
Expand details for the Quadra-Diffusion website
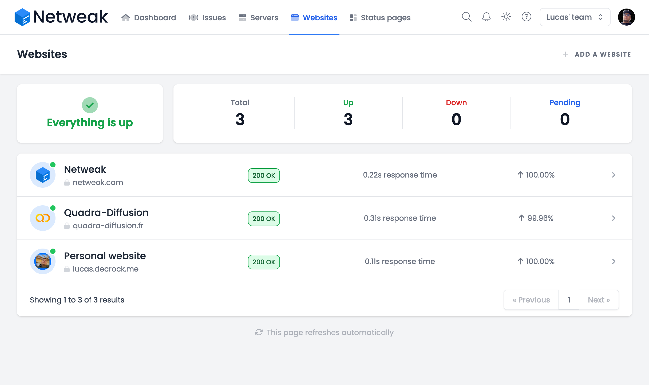click(x=614, y=218)
